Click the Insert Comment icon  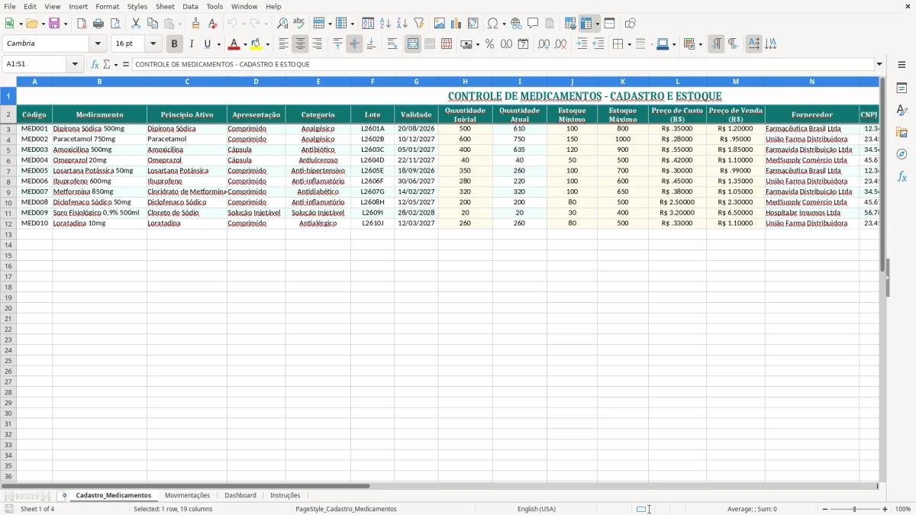pyautogui.click(x=533, y=24)
